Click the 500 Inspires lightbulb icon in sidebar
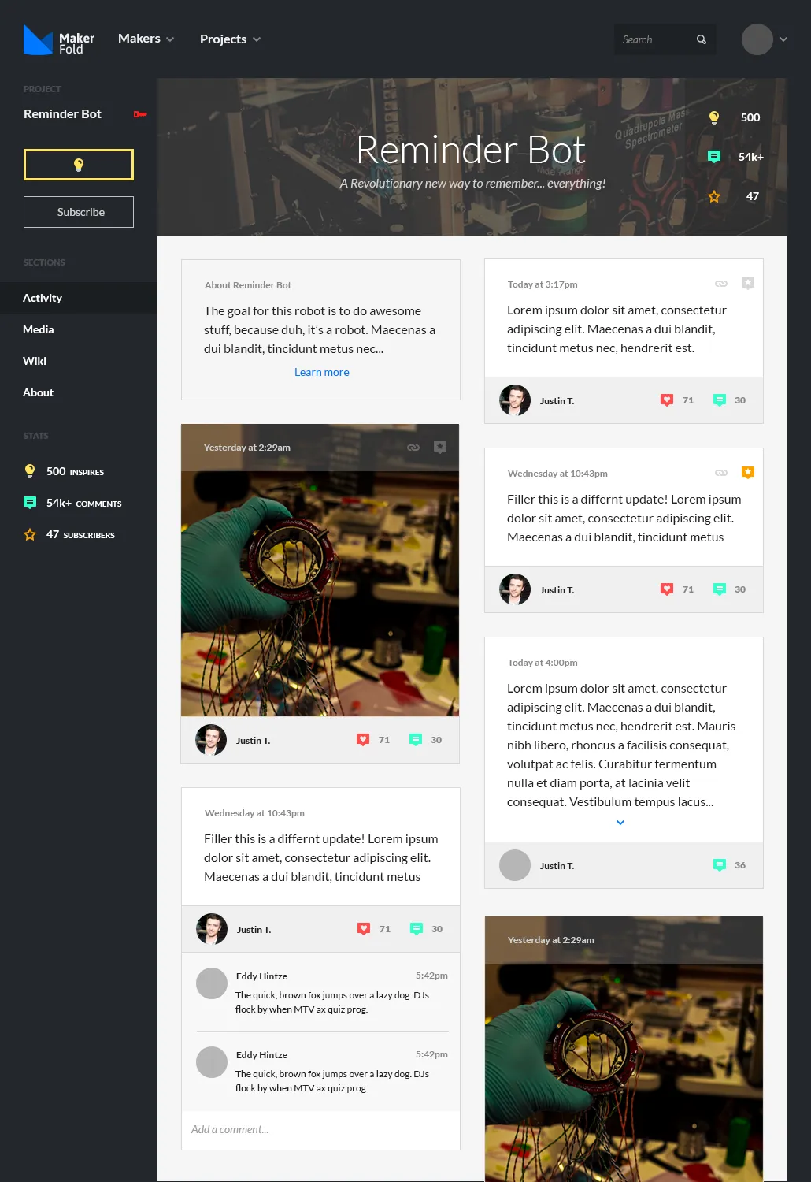This screenshot has height=1182, width=811. pos(30,471)
